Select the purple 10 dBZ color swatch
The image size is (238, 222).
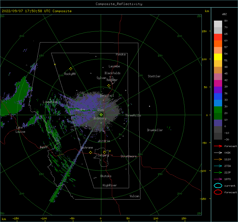pos(218,123)
